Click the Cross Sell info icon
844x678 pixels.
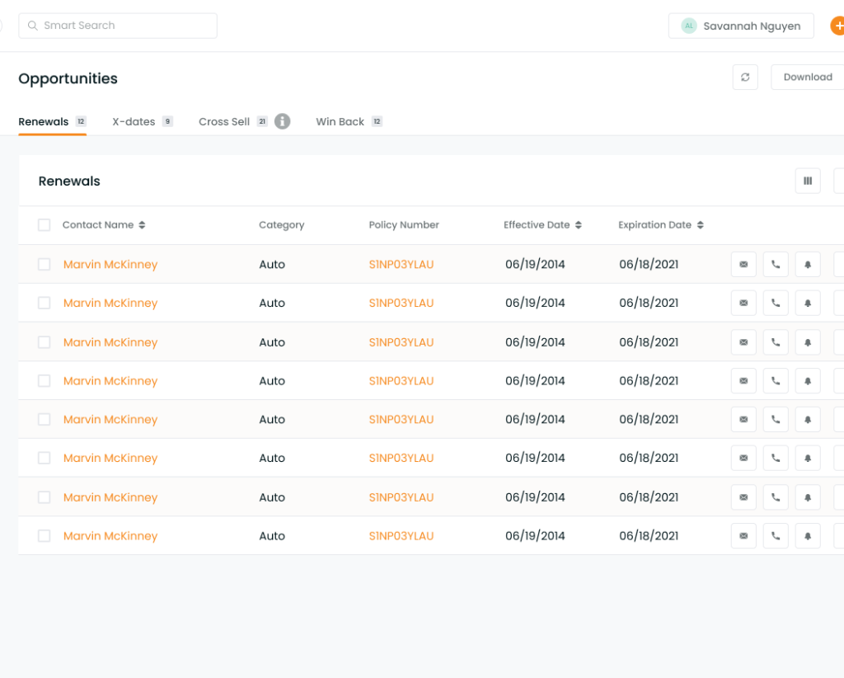point(283,121)
